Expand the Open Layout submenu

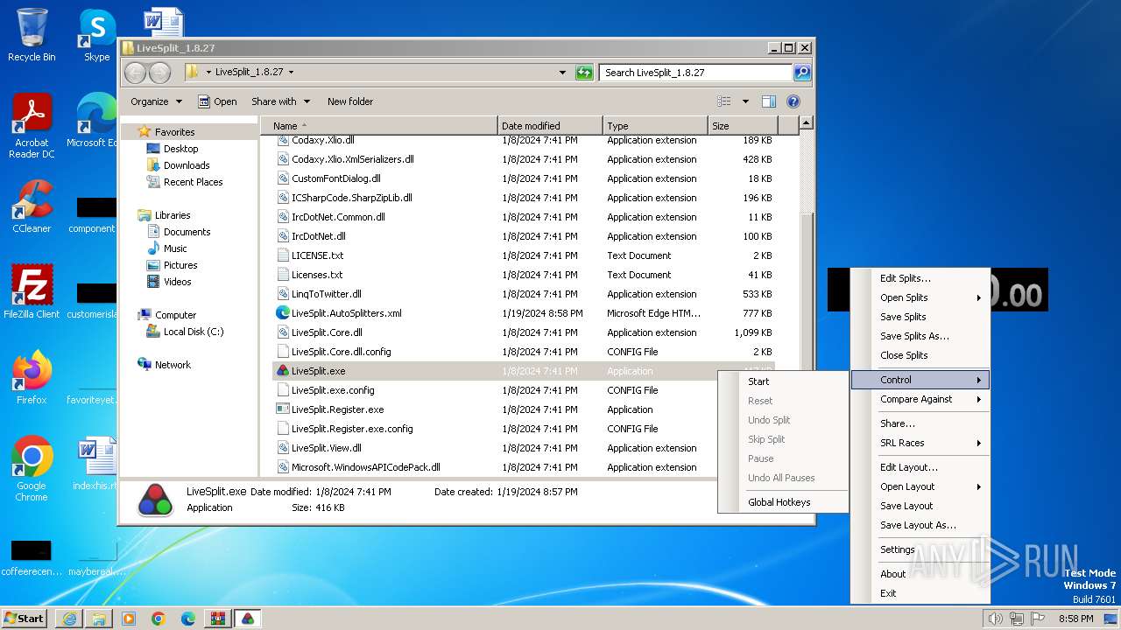tap(920, 486)
